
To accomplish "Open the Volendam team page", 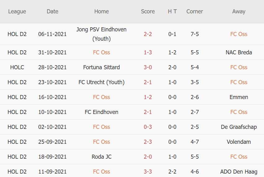I will click(x=239, y=142).
